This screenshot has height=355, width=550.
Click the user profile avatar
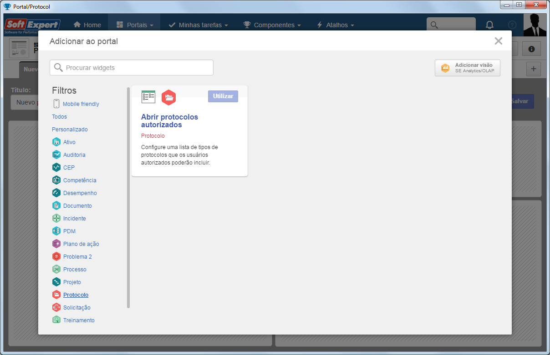click(x=535, y=25)
